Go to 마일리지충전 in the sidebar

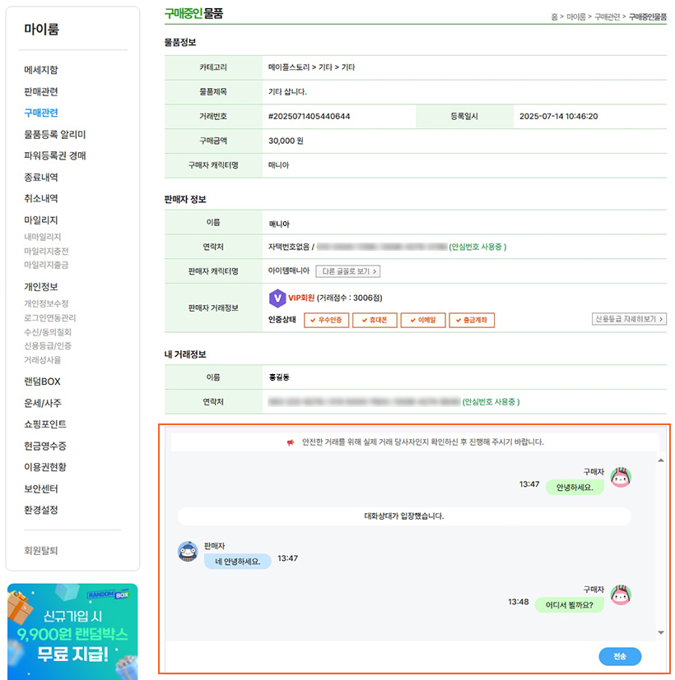[x=46, y=251]
